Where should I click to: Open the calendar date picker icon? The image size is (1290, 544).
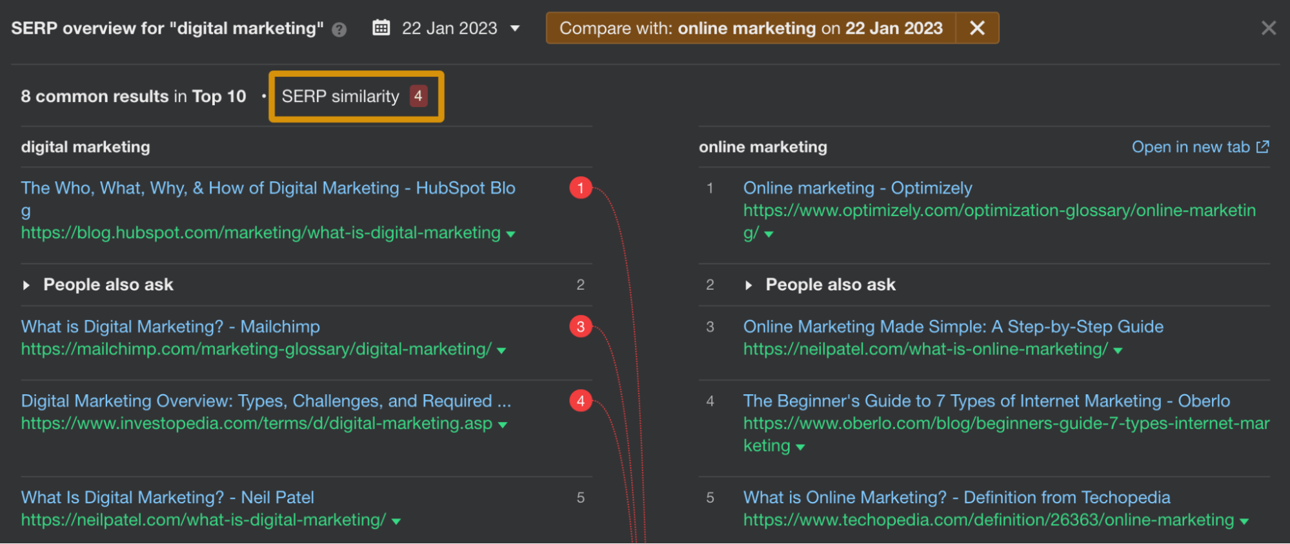(x=381, y=28)
